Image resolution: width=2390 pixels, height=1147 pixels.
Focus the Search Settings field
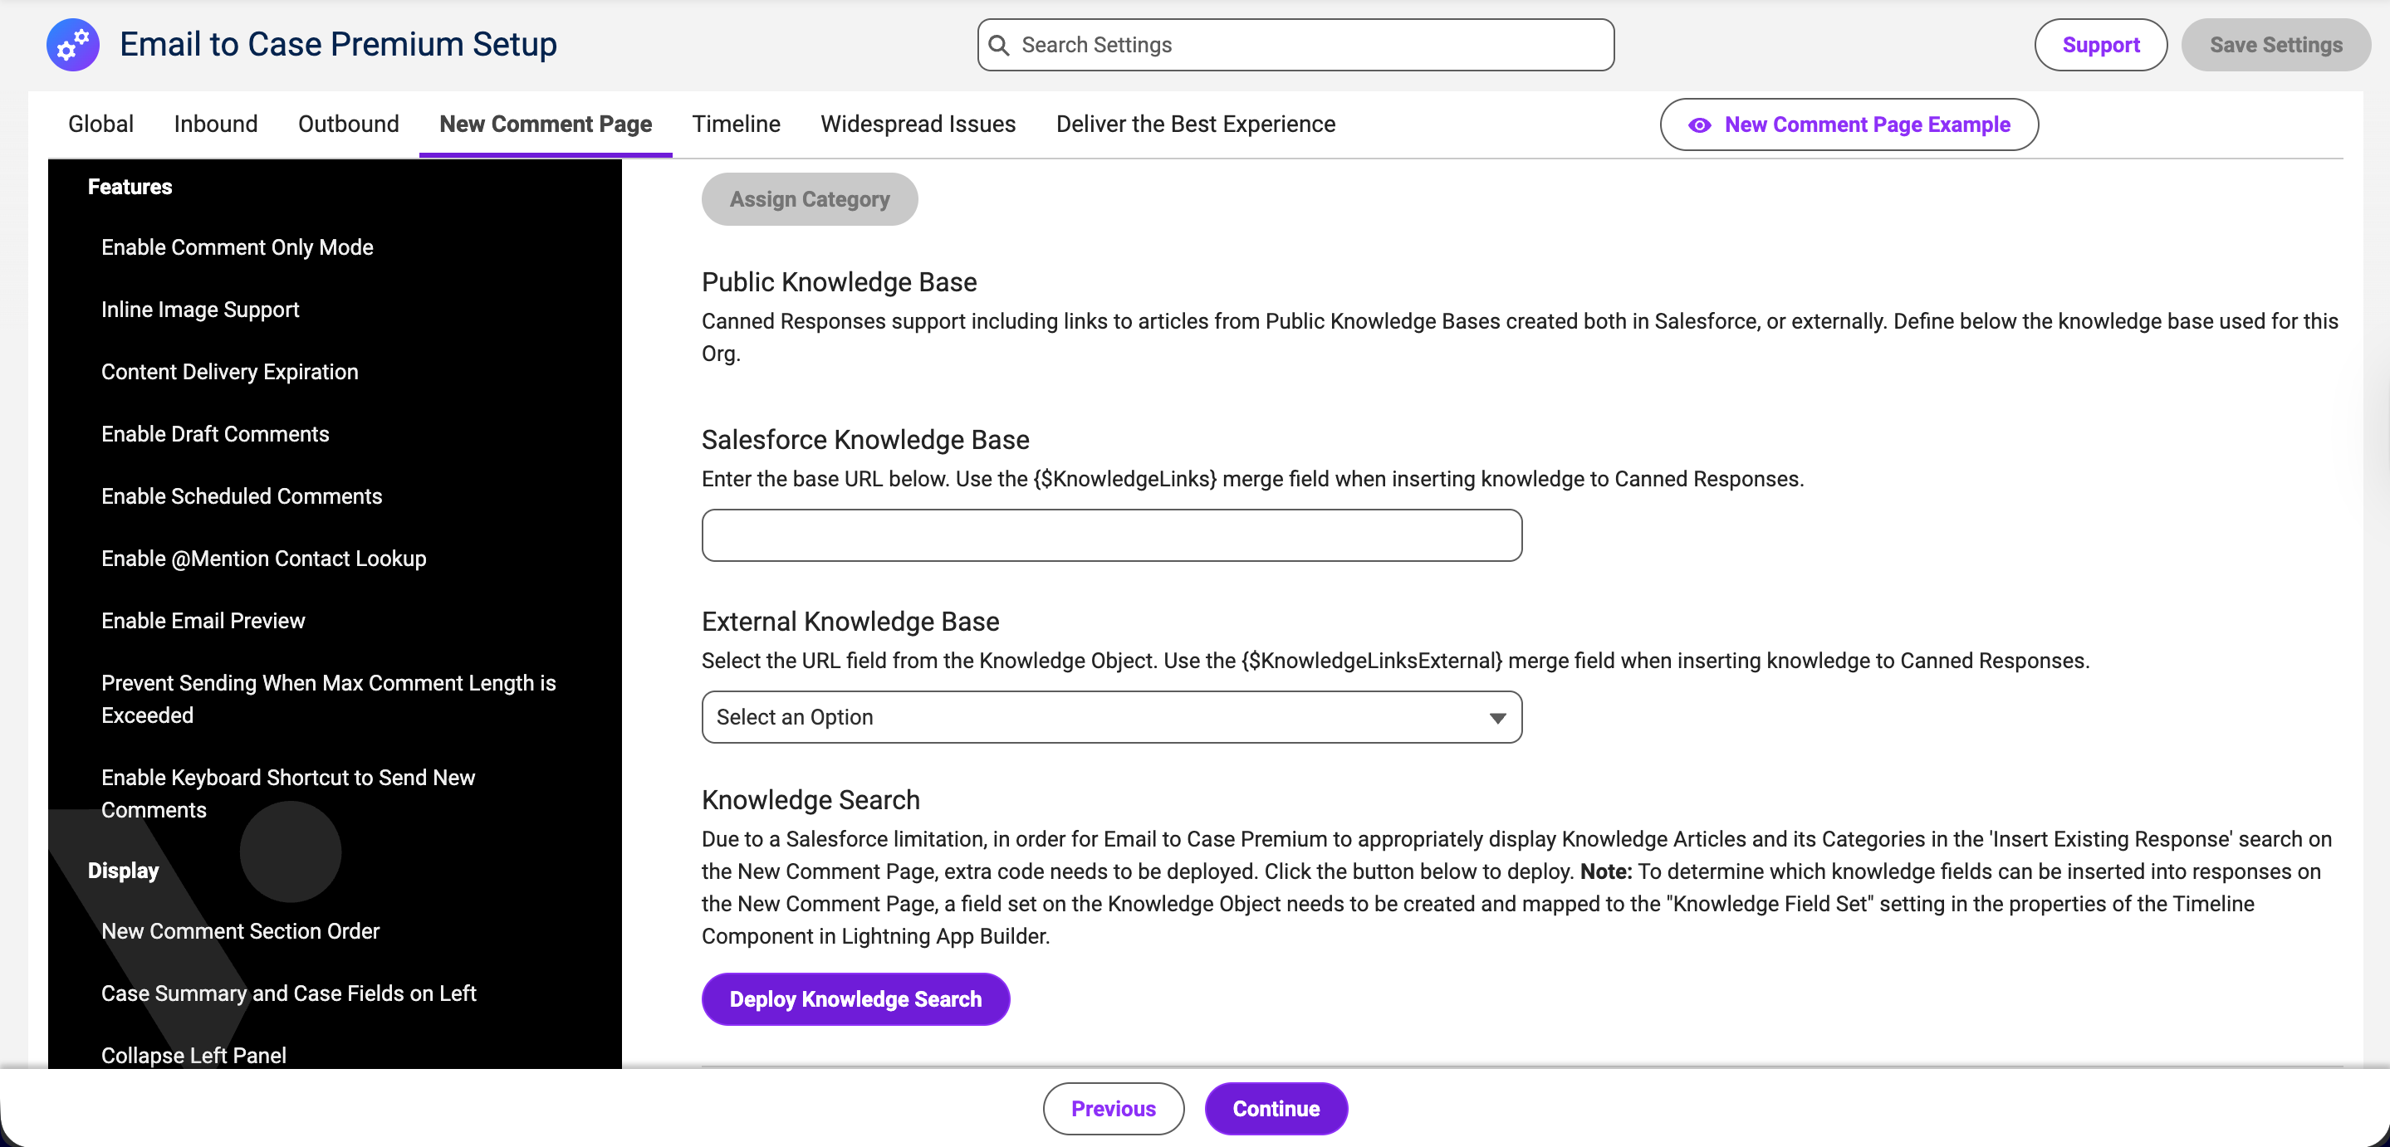pos(1295,45)
